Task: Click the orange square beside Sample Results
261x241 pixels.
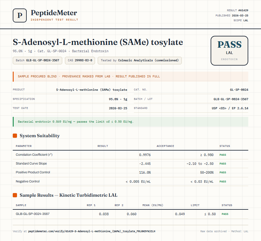Action: (15, 195)
